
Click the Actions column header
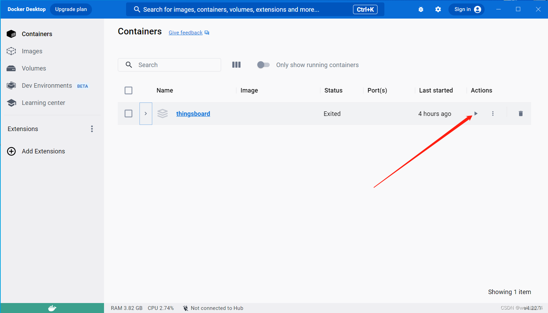(481, 90)
